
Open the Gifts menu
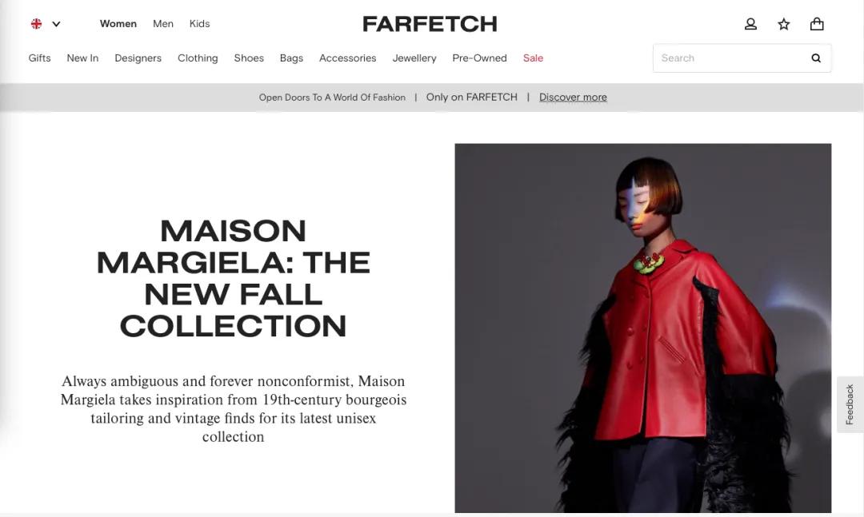pyautogui.click(x=40, y=58)
